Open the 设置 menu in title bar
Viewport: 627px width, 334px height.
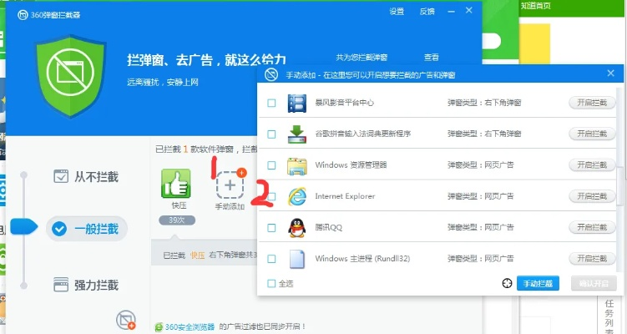tap(397, 12)
